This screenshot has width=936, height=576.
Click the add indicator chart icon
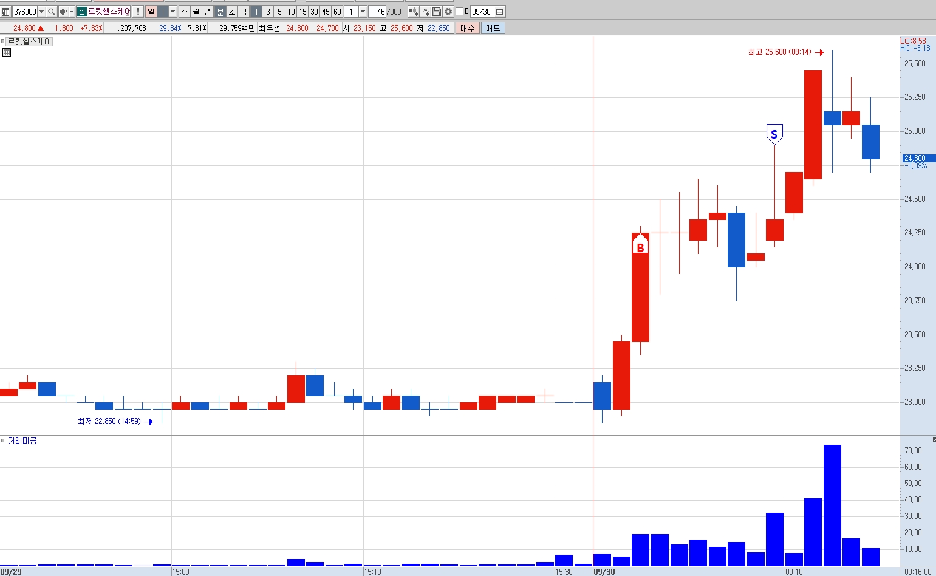point(413,12)
